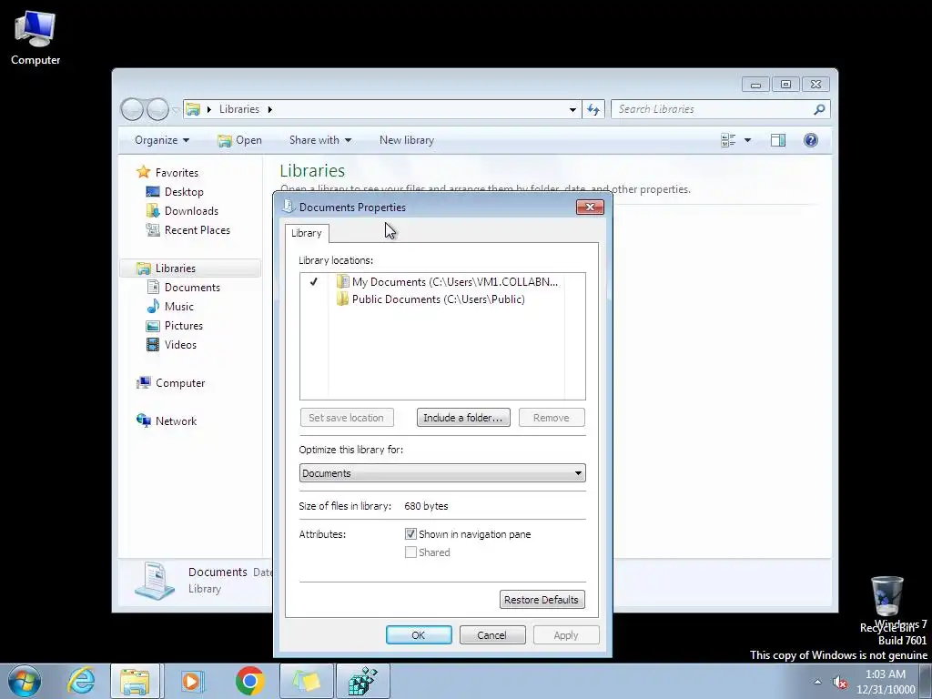The image size is (932, 699).
Task: Select the Library tab in properties
Action: click(x=306, y=233)
